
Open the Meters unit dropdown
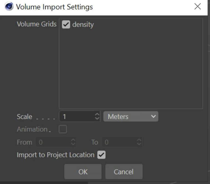click(x=131, y=117)
